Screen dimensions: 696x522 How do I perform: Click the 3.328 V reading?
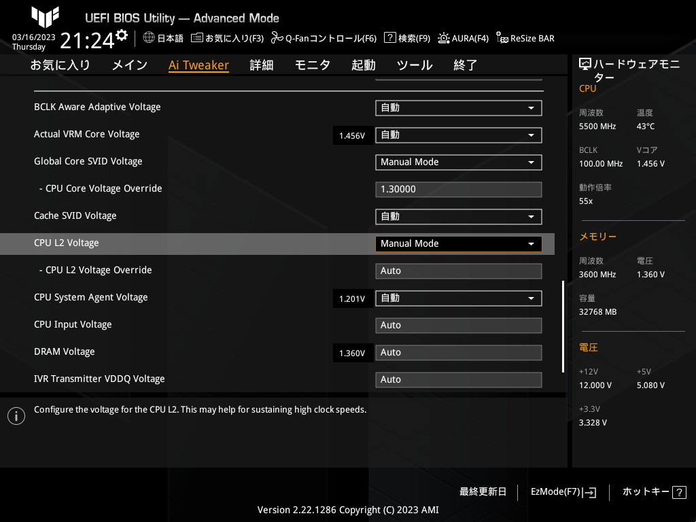(x=593, y=423)
